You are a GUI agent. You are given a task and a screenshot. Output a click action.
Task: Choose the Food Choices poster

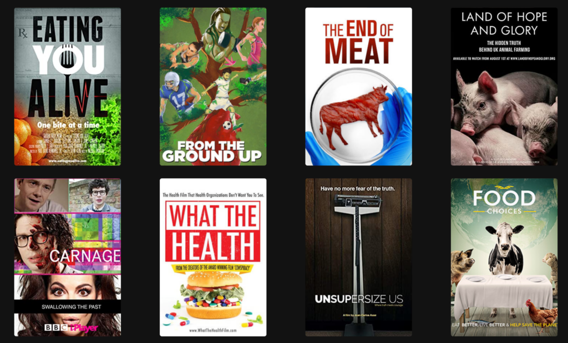(504, 257)
